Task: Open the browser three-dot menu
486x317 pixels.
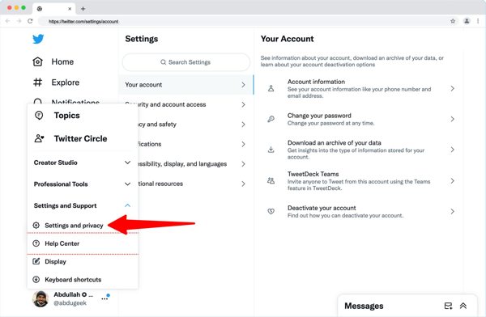Action: (x=478, y=21)
